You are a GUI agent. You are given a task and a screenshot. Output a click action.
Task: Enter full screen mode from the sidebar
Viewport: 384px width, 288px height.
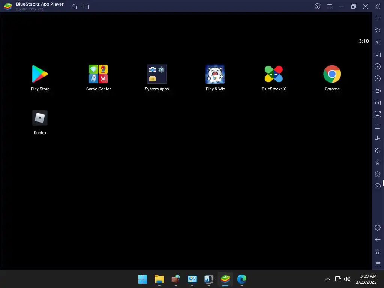(378, 18)
